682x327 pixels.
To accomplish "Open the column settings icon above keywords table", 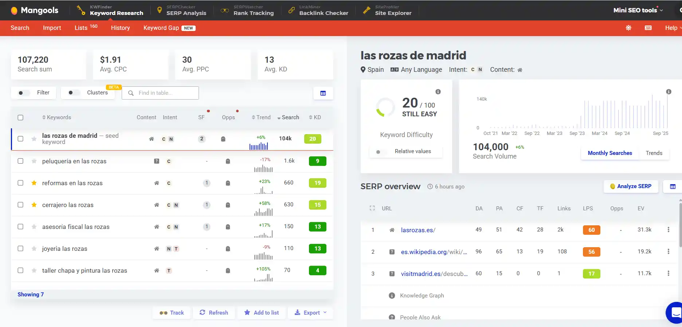I will pyautogui.click(x=323, y=93).
